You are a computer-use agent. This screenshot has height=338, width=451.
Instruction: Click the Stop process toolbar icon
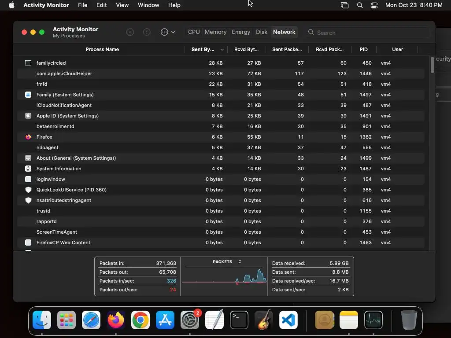point(130,32)
